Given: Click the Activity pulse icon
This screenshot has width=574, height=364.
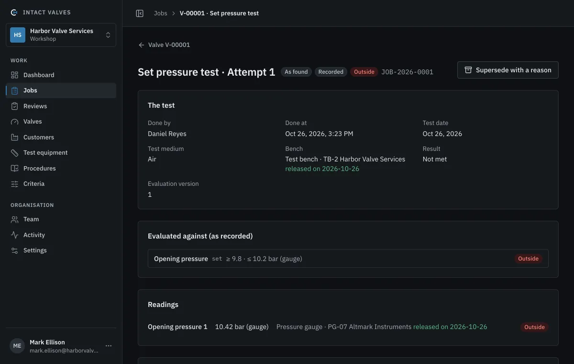Looking at the screenshot, I should click(15, 235).
